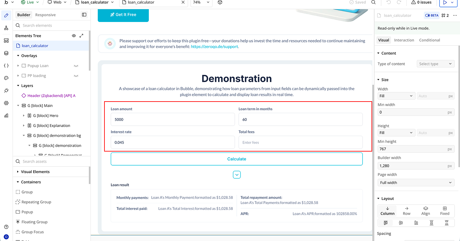Switch to the Conditional tab
460x241 pixels.
(430, 40)
